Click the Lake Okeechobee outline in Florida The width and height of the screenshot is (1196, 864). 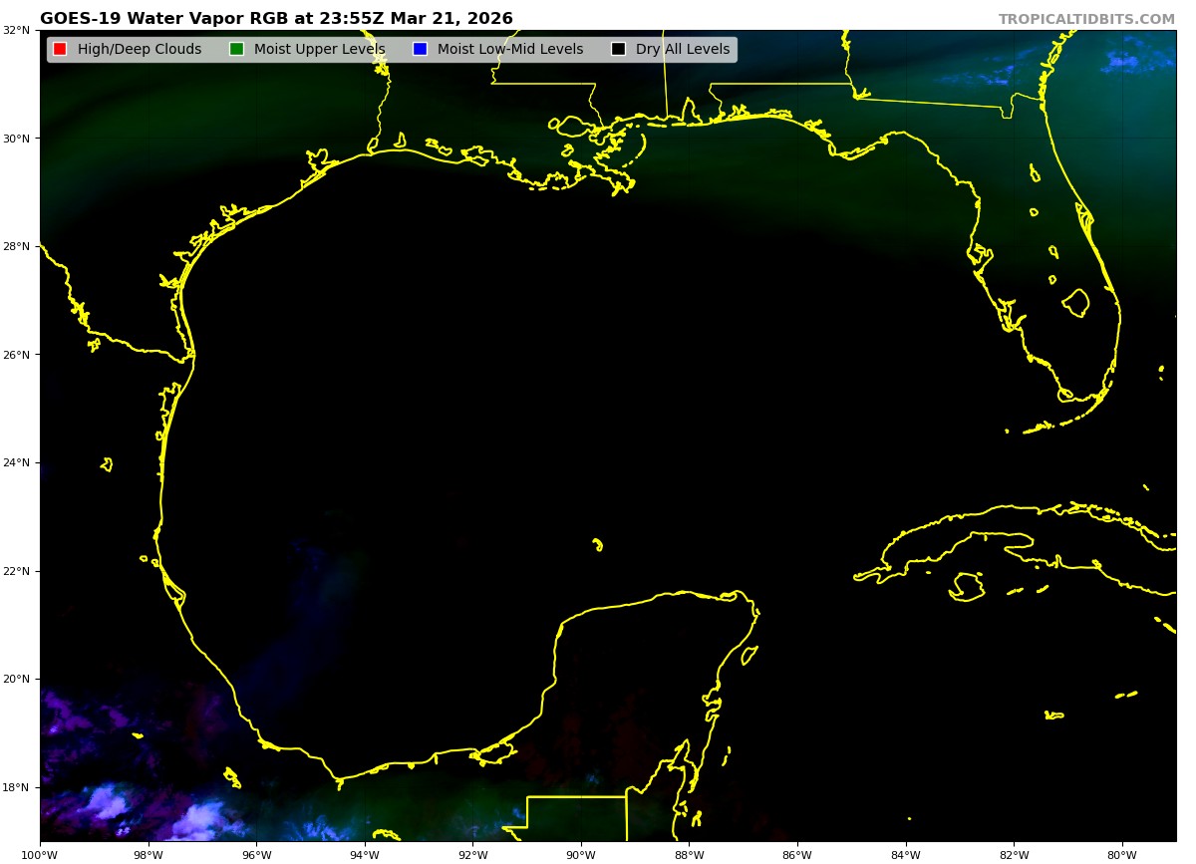[x=1076, y=302]
